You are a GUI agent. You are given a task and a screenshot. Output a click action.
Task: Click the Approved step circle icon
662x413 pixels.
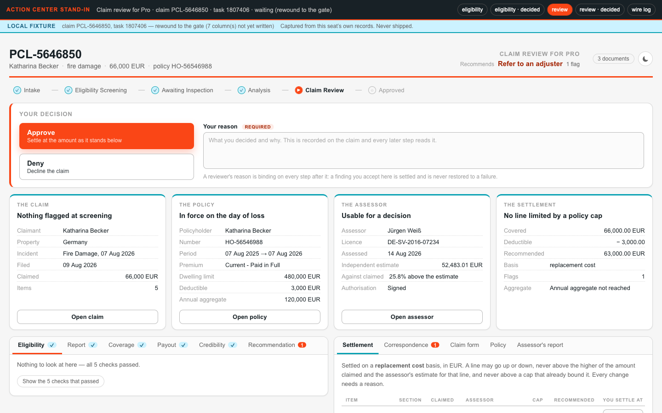coord(372,90)
